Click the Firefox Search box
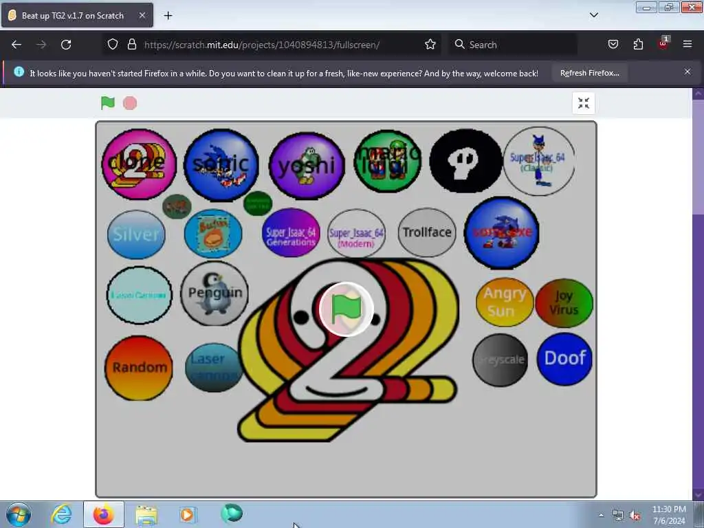Viewport: 704px width, 528px height. click(513, 45)
